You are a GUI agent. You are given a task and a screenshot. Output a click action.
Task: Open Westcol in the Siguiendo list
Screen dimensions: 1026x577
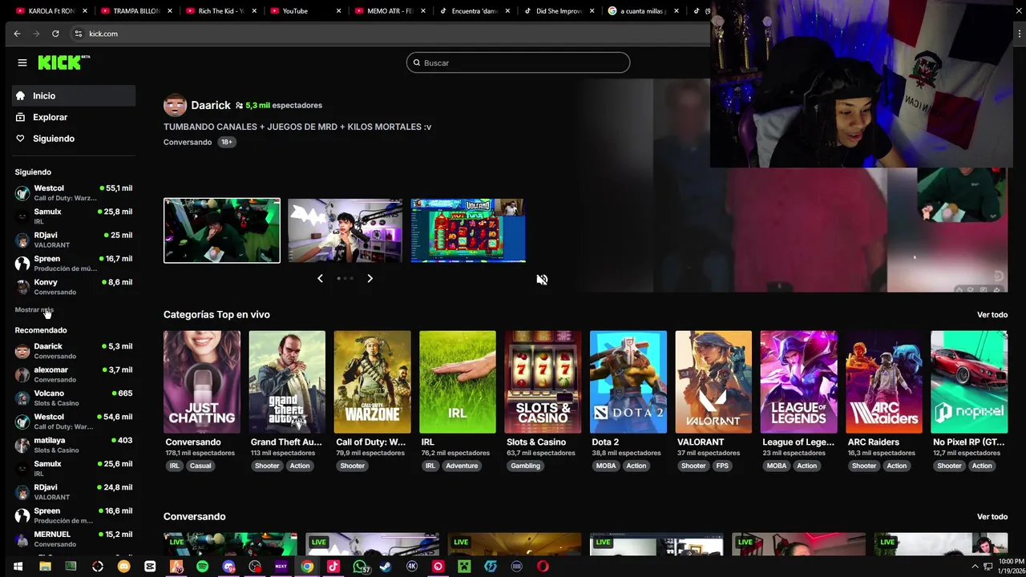tap(74, 192)
